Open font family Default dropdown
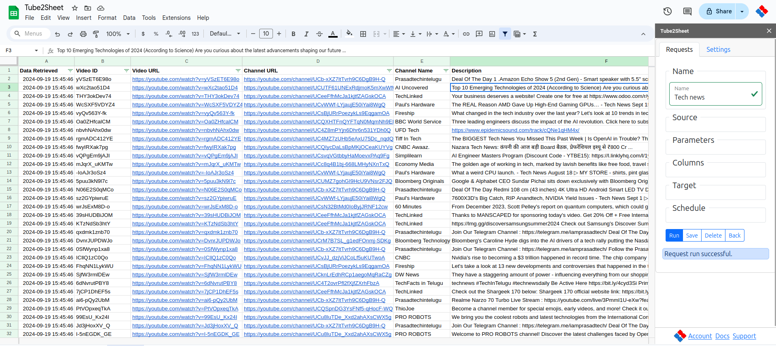 pos(225,34)
